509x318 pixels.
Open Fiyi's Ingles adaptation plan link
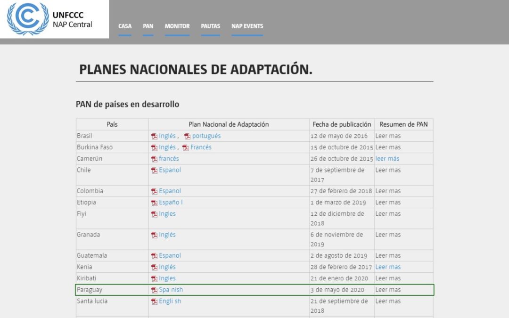coord(167,214)
